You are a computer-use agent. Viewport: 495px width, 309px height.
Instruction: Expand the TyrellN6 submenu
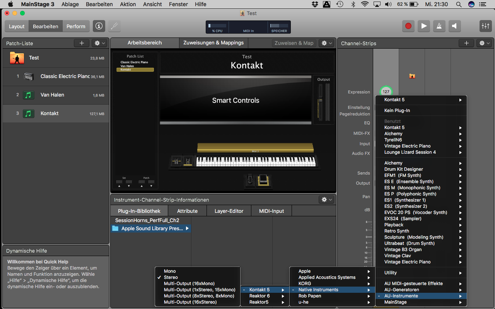click(421, 140)
